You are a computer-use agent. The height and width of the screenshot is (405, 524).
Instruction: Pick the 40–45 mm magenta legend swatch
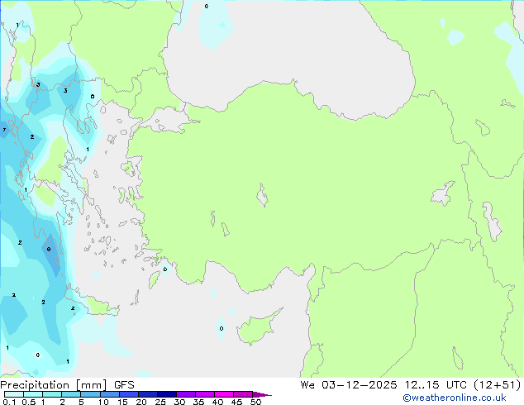(224, 394)
